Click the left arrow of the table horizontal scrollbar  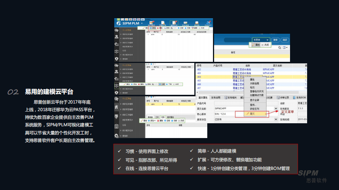[x=197, y=93]
